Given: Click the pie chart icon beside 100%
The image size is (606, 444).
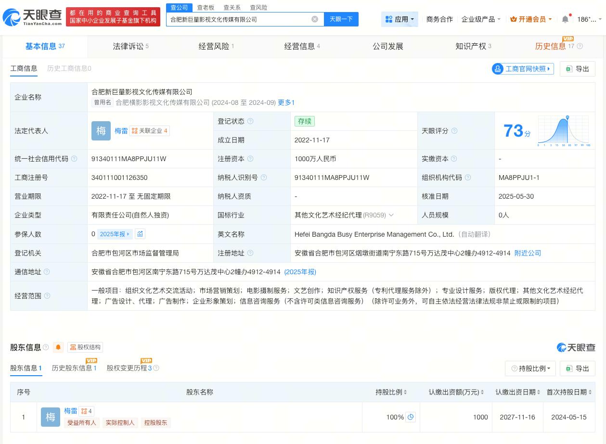Looking at the screenshot, I should tap(411, 417).
